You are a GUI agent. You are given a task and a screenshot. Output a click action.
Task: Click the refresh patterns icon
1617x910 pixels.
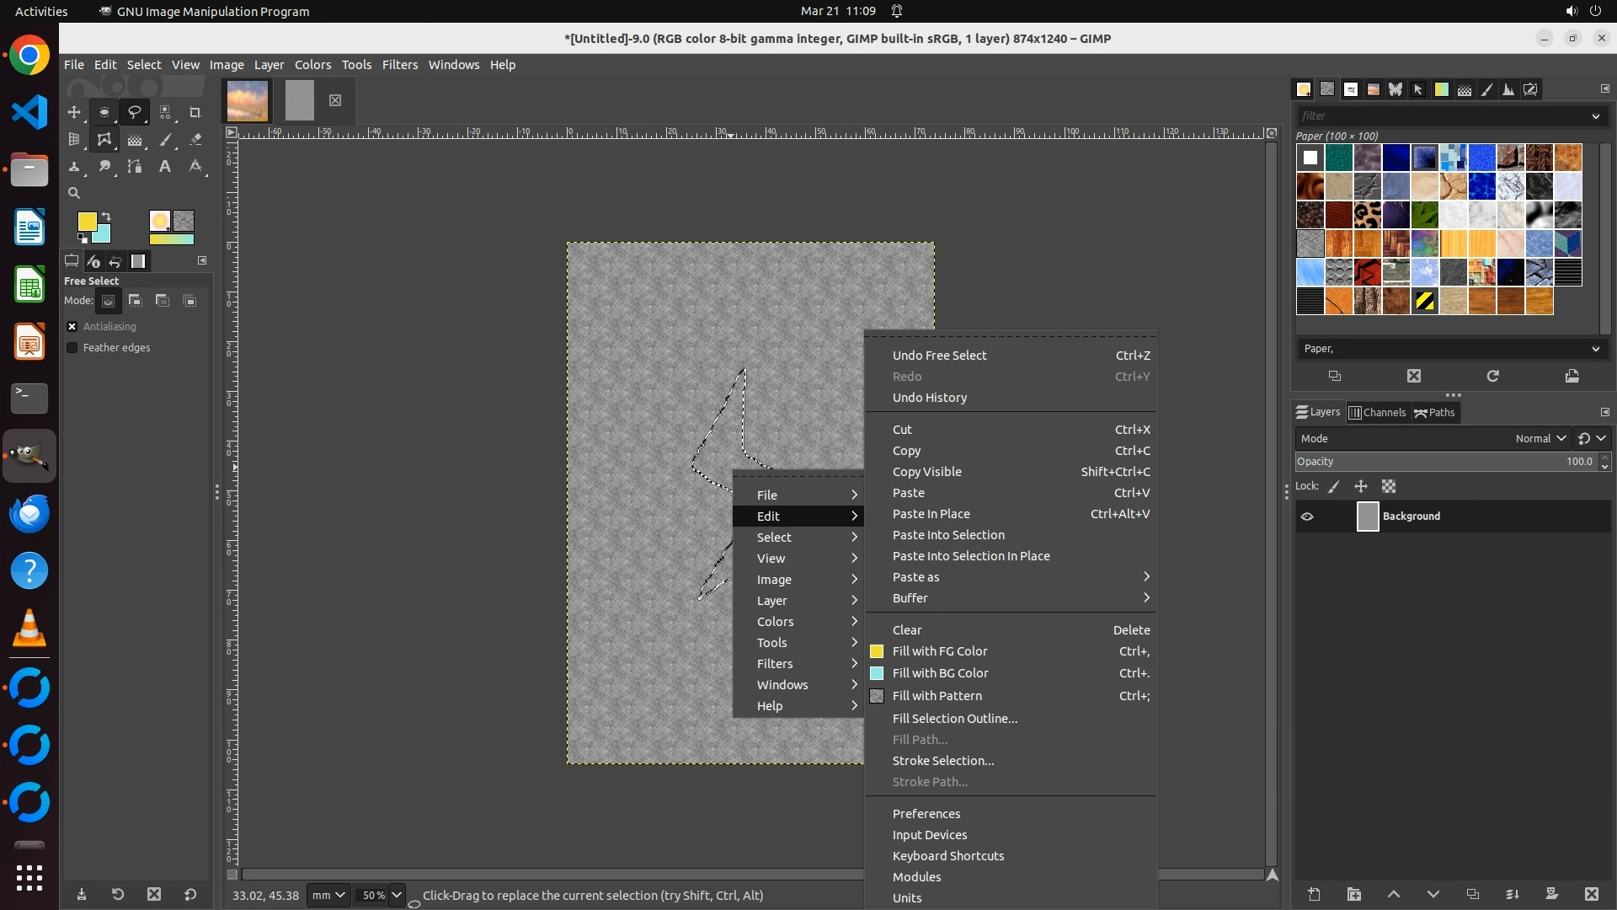pos(1492,376)
